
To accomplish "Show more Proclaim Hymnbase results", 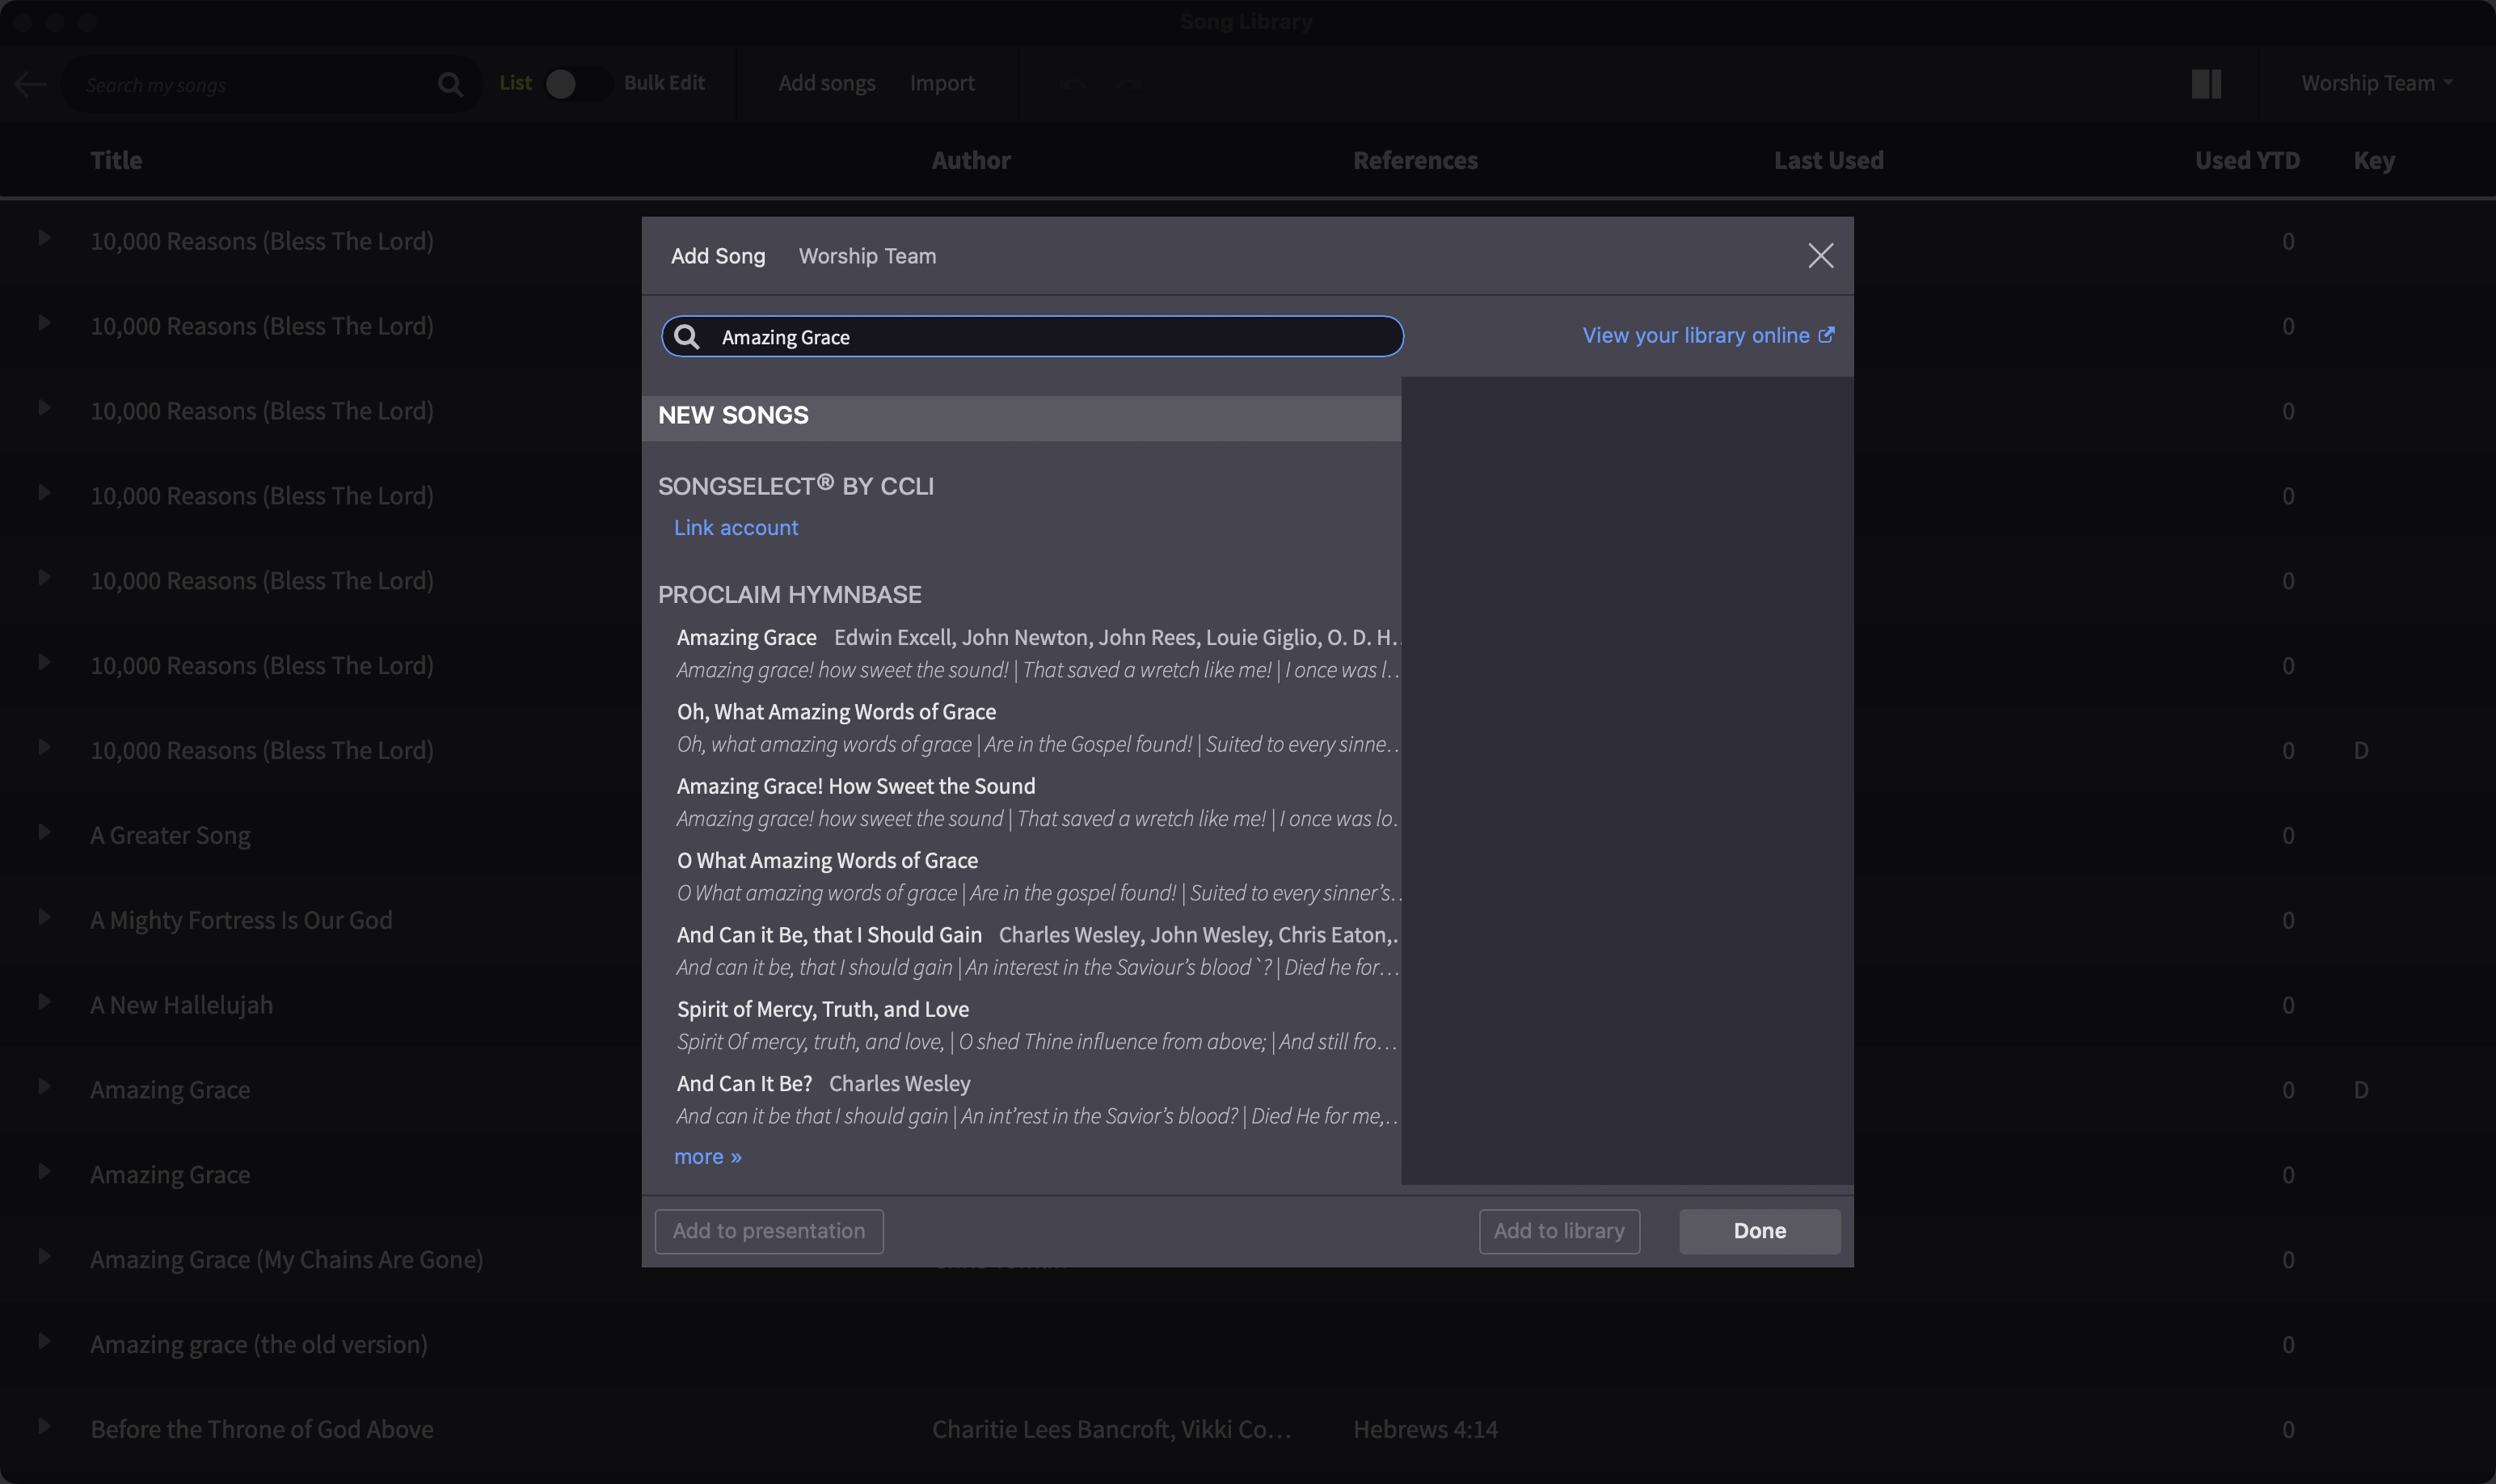I will (x=708, y=1157).
